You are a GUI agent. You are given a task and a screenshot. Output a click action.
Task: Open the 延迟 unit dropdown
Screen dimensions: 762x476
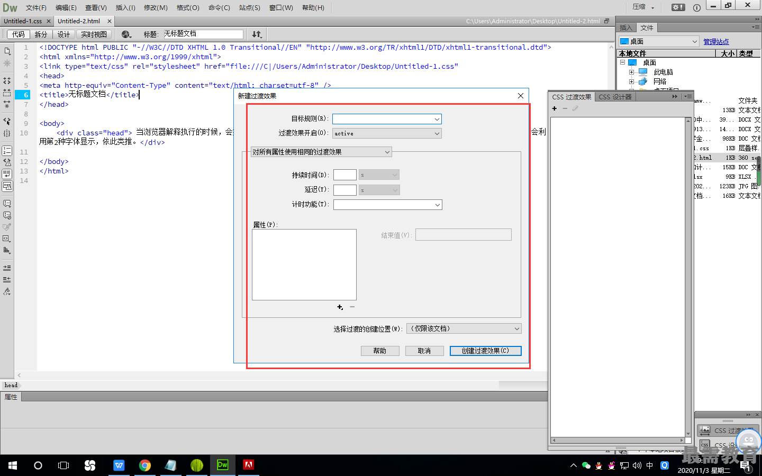(x=379, y=190)
